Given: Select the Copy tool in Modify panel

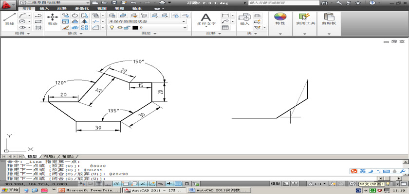Looking at the screenshot, I should pos(65,16).
